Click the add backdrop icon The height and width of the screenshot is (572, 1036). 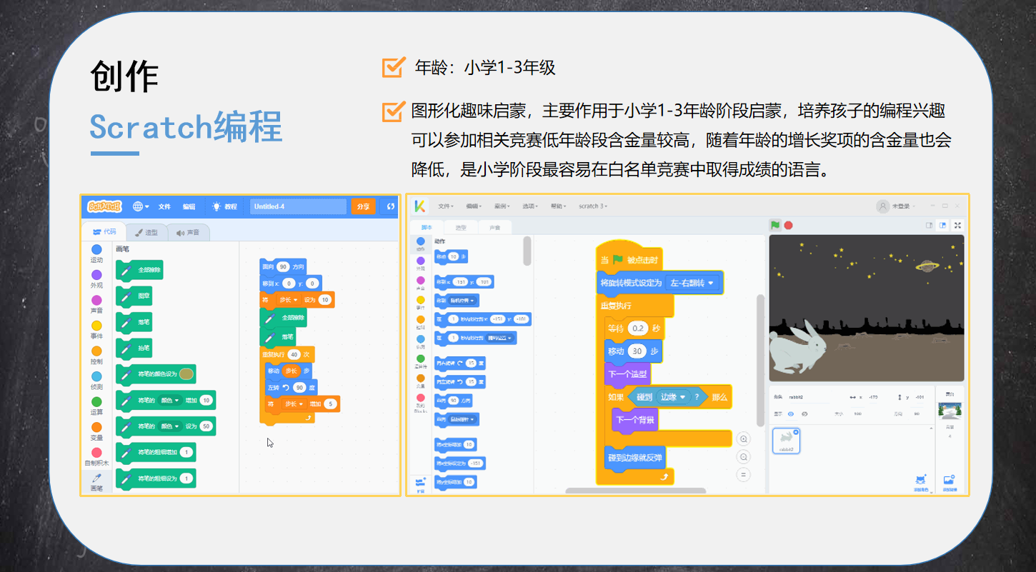(950, 481)
